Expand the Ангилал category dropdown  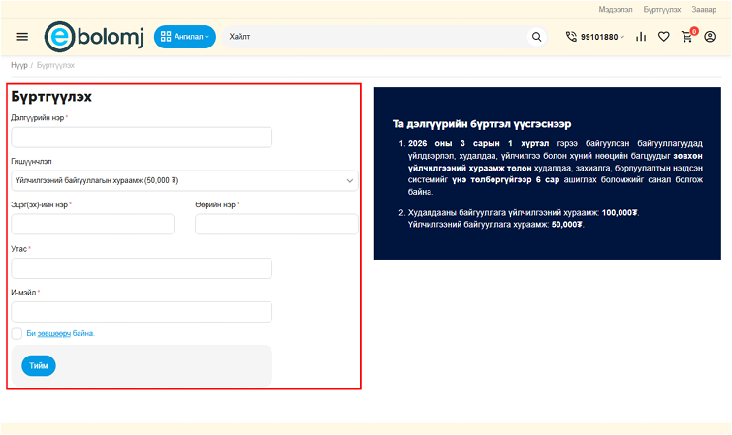[184, 37]
